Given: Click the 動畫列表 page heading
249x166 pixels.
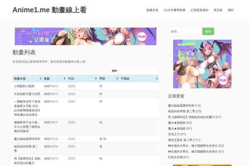Looking at the screenshot, I should (x=24, y=52).
